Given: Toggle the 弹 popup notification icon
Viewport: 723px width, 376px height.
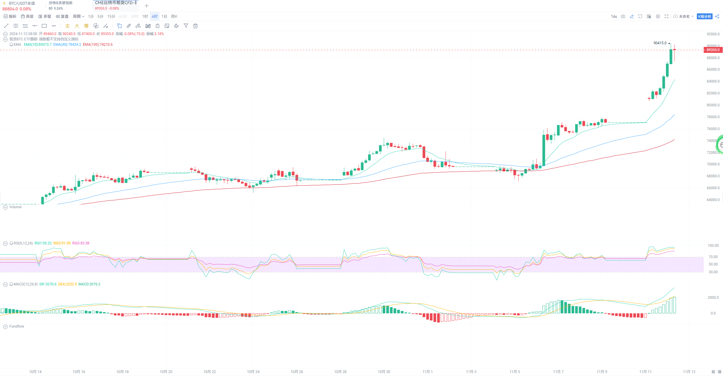Looking at the screenshot, I should (x=649, y=16).
